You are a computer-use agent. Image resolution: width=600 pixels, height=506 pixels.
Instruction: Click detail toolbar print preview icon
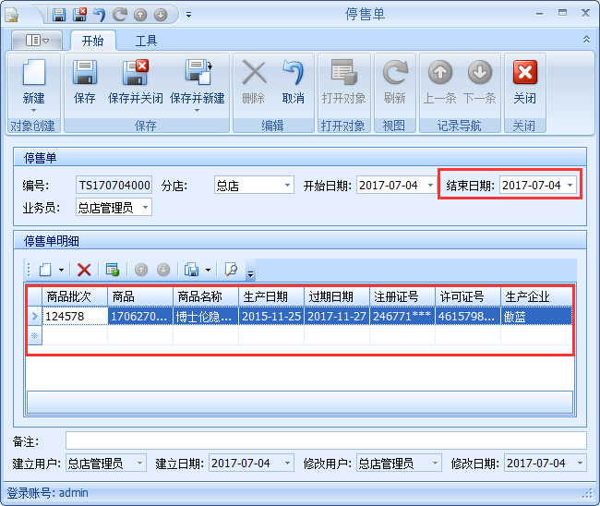click(231, 270)
